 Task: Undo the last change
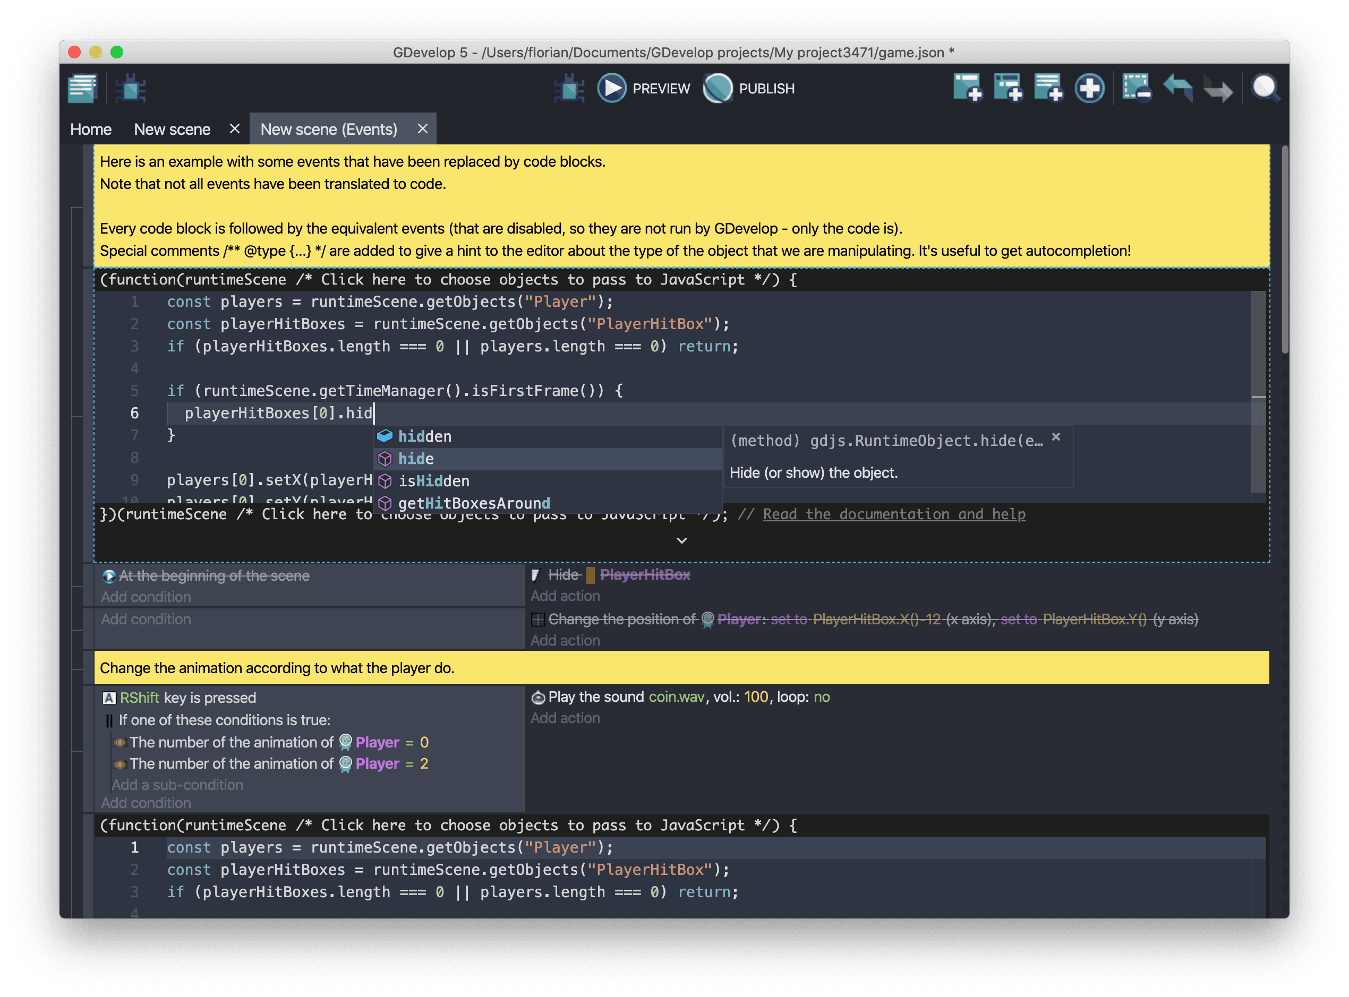1176,88
